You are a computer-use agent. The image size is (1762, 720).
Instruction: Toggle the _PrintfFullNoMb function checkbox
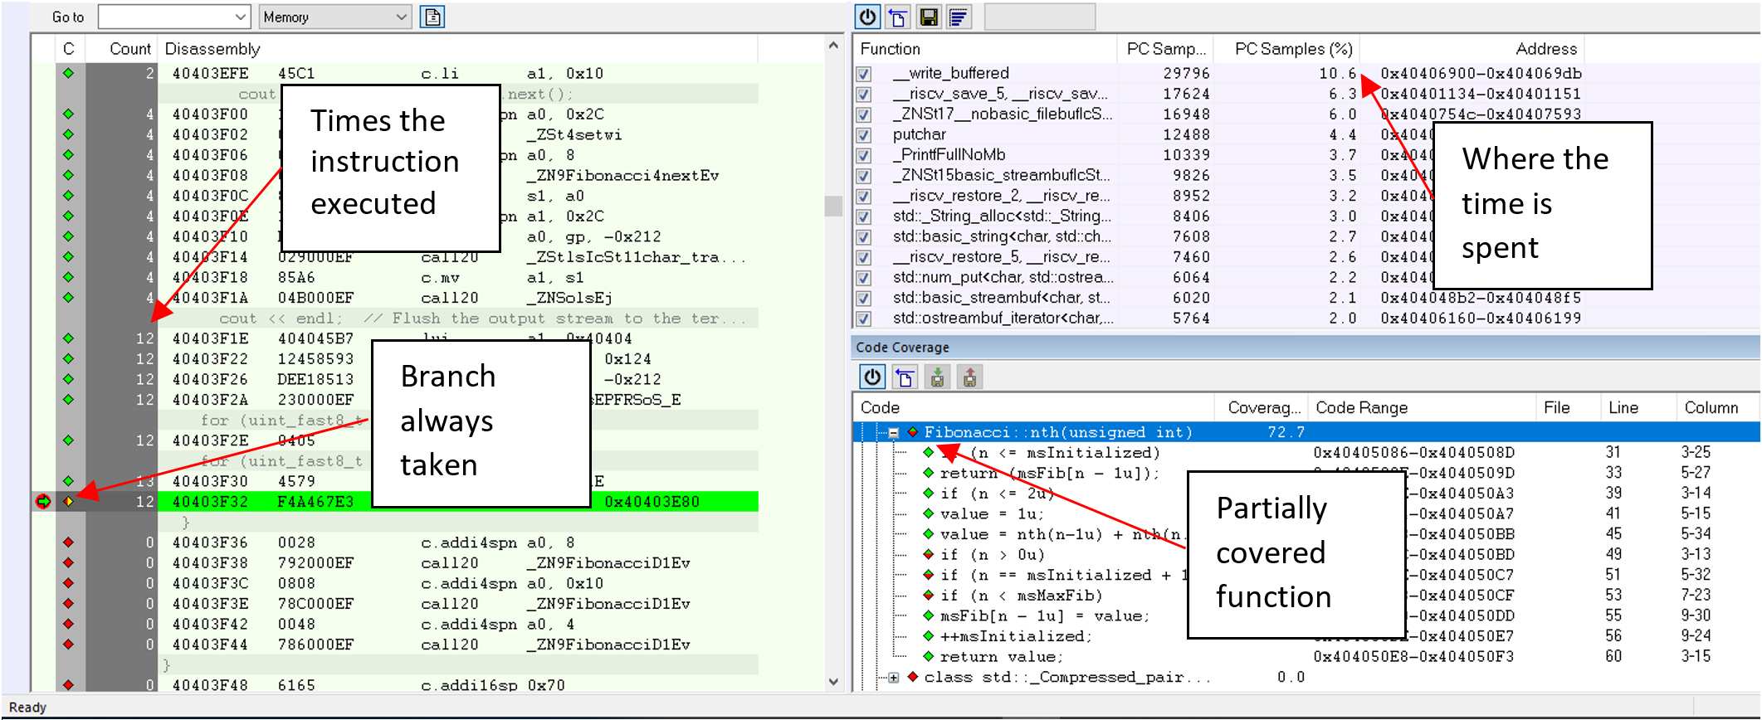click(x=864, y=155)
